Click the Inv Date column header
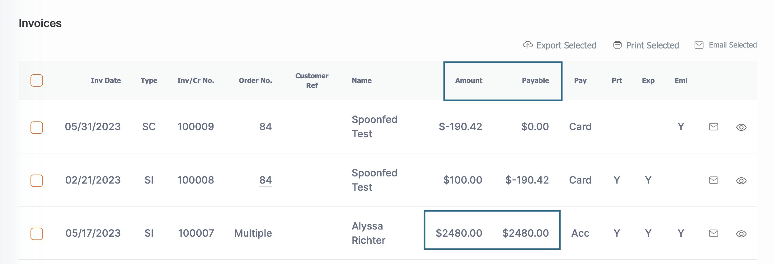Screen dimensions: 775x264 pos(106,80)
